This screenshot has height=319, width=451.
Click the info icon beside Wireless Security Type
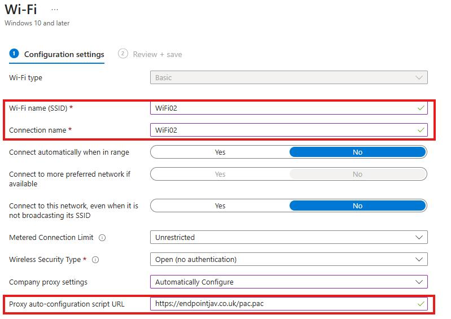[95, 260]
